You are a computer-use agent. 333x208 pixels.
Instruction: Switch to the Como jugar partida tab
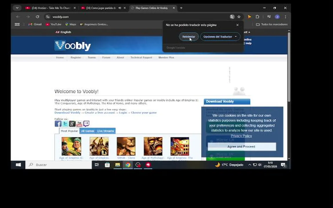[101, 8]
